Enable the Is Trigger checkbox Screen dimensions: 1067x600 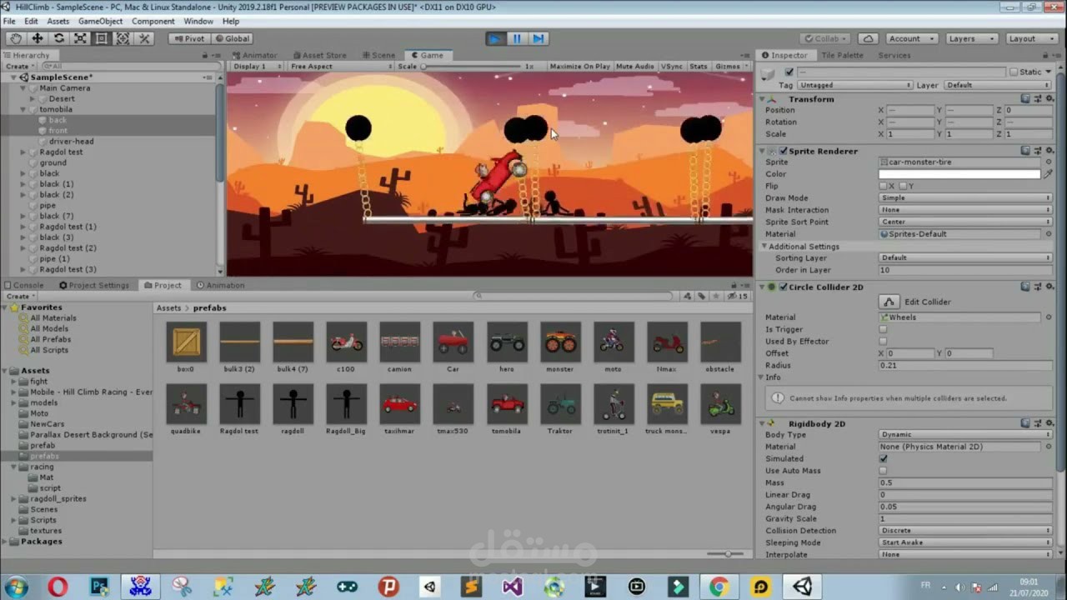883,329
